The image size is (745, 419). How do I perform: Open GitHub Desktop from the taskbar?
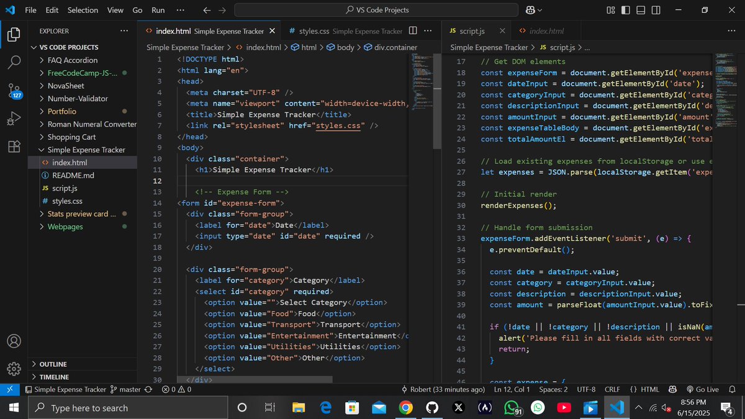coord(431,408)
